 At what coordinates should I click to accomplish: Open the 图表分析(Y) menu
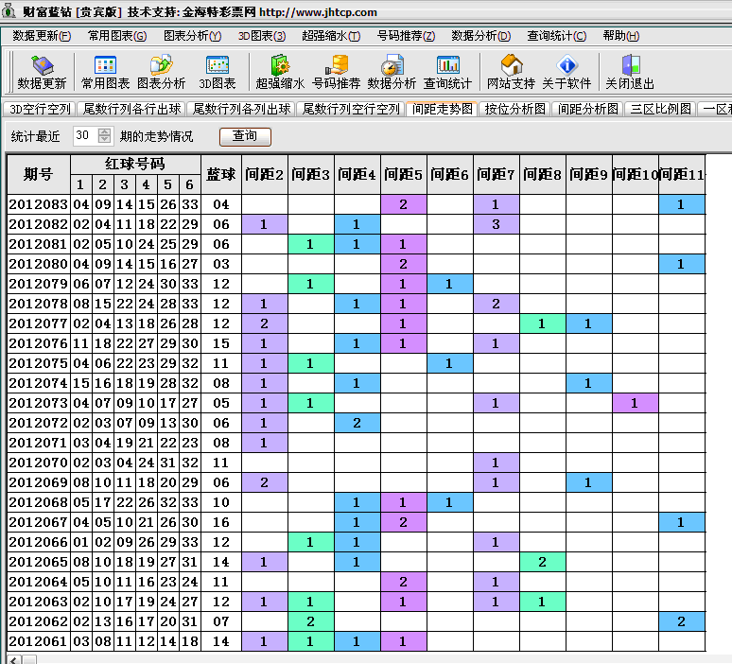[x=192, y=36]
